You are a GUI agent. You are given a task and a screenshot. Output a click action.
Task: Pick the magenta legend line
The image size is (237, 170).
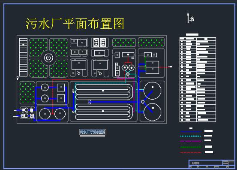190,141
